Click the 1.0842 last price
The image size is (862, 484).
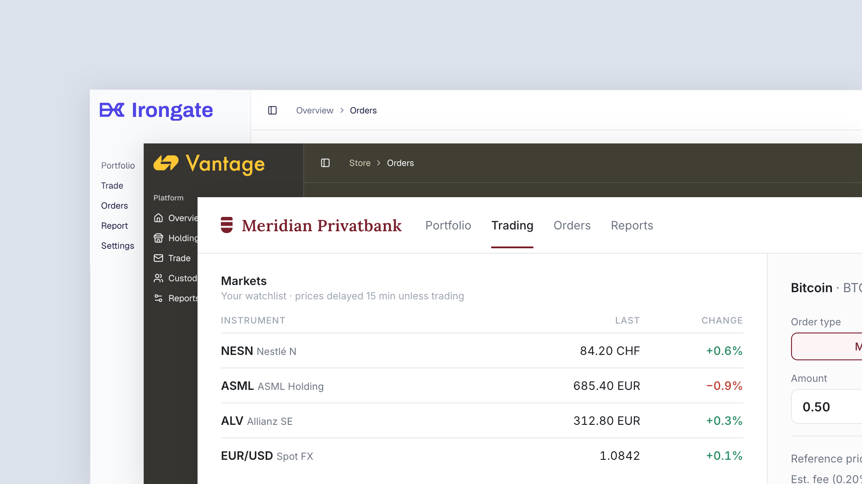click(620, 456)
